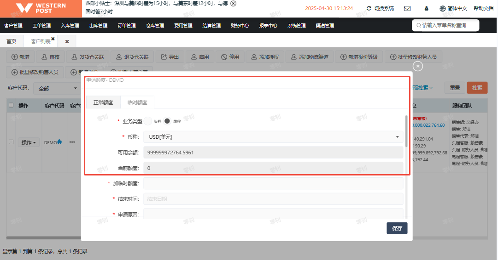Click the 当前额度 field
Viewport: 498px width, 260px height.
click(x=273, y=168)
